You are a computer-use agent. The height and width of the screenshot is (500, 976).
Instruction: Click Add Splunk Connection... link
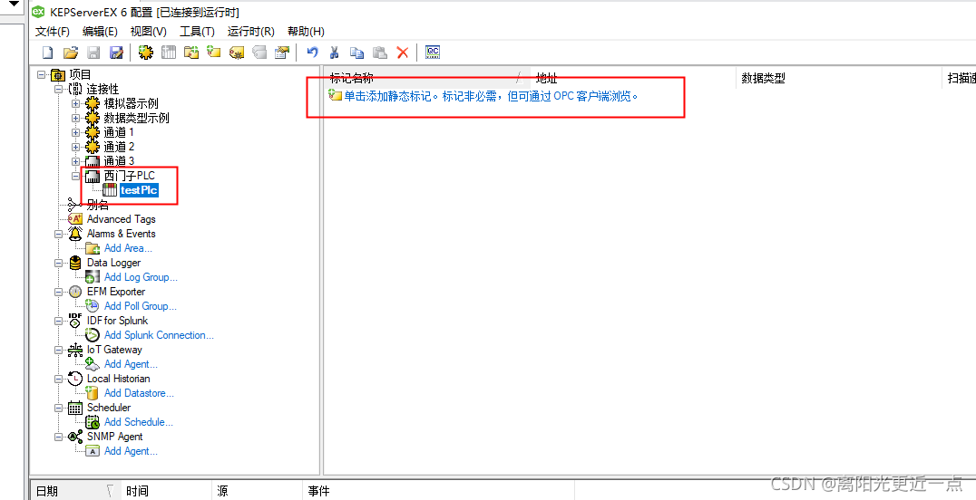pos(159,335)
